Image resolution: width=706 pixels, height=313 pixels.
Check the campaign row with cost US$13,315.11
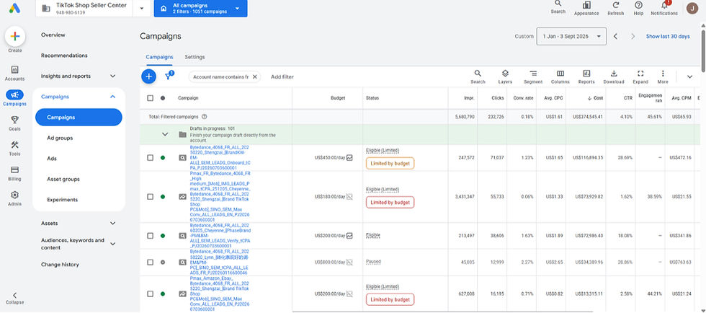[x=151, y=294]
